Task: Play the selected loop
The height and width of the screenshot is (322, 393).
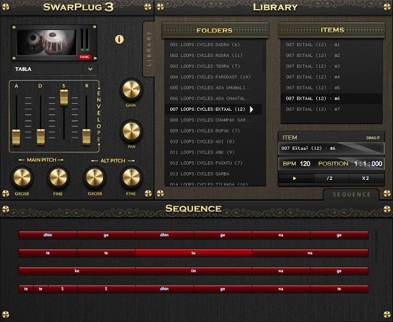Action: [294, 179]
